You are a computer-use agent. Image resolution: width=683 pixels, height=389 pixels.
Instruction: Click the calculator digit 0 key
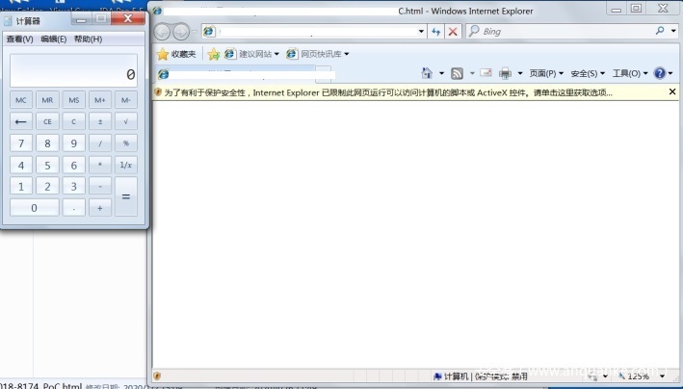click(35, 208)
